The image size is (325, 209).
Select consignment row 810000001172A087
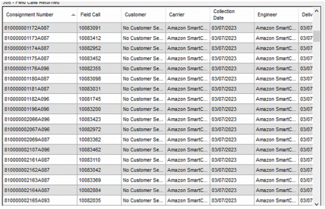(x=27, y=29)
